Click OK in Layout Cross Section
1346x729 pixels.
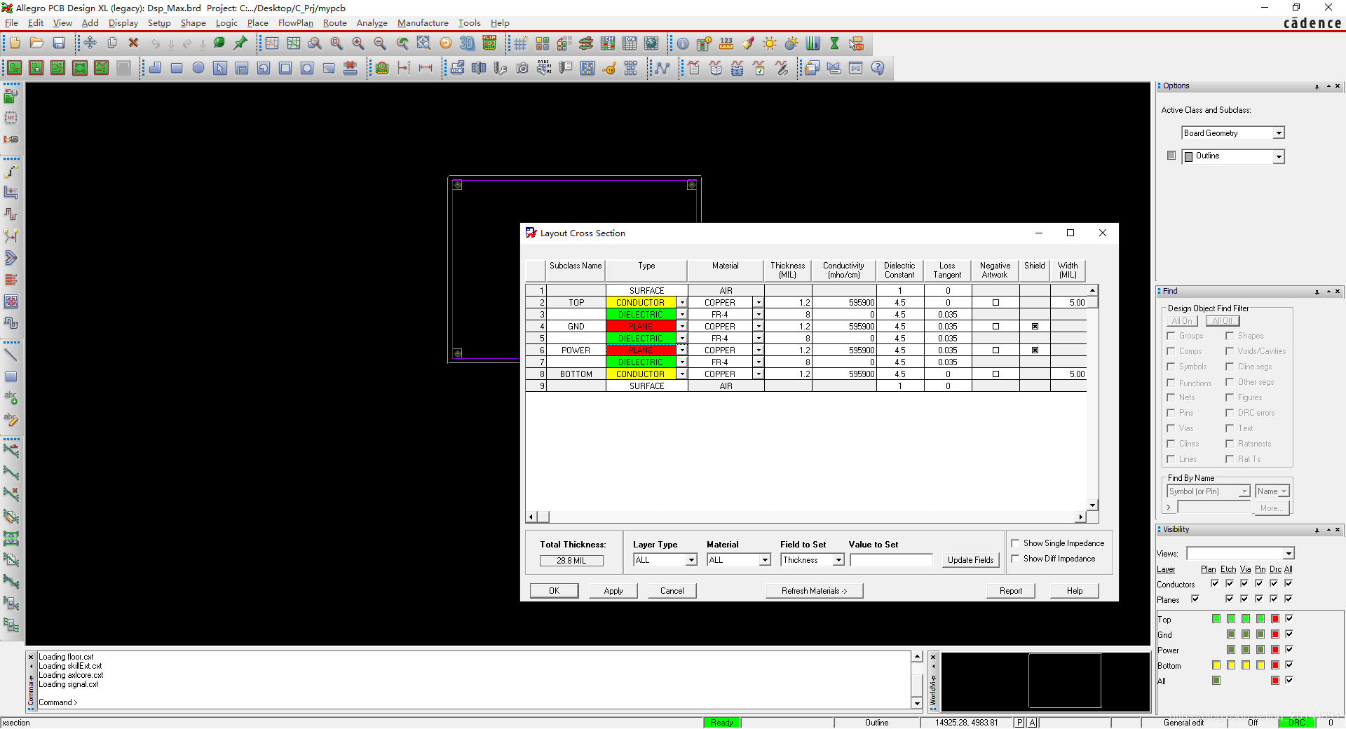[x=554, y=590]
